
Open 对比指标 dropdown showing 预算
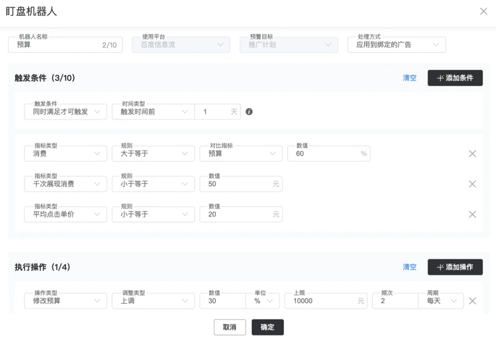coord(241,154)
